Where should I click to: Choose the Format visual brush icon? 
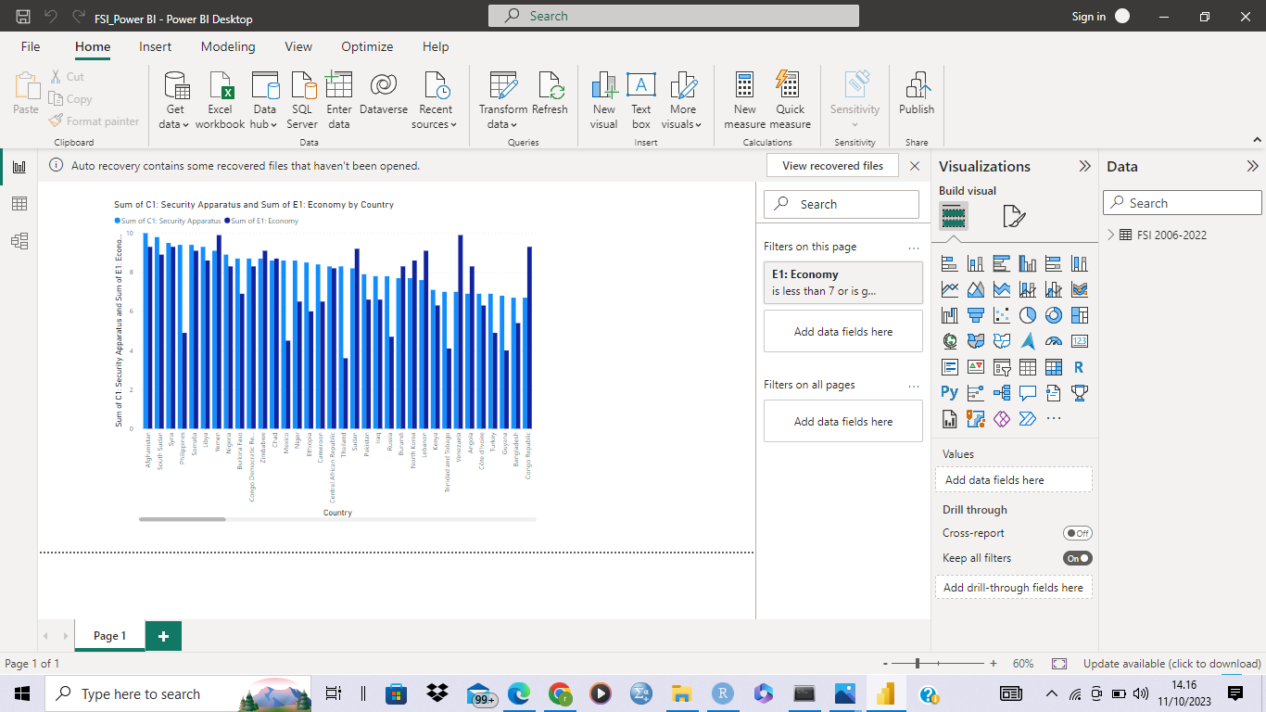tap(1014, 217)
